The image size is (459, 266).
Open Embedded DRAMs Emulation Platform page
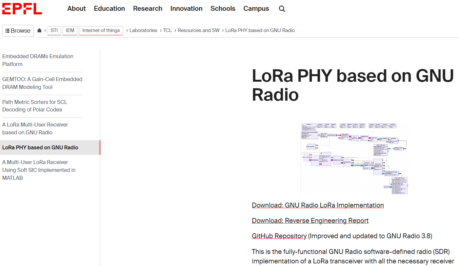click(x=38, y=60)
